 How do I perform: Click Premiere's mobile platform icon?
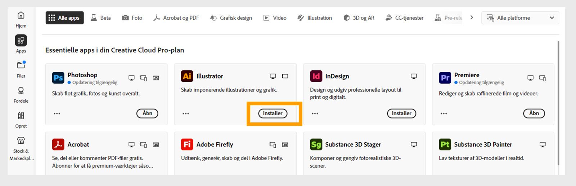click(x=543, y=78)
